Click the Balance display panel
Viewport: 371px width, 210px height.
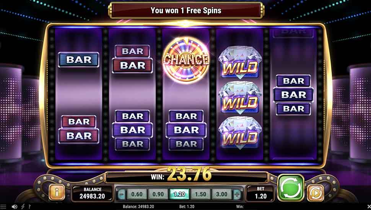coord(92,193)
